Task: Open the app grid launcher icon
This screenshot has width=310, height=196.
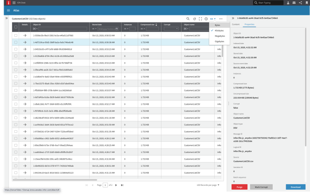Action: 14,3
